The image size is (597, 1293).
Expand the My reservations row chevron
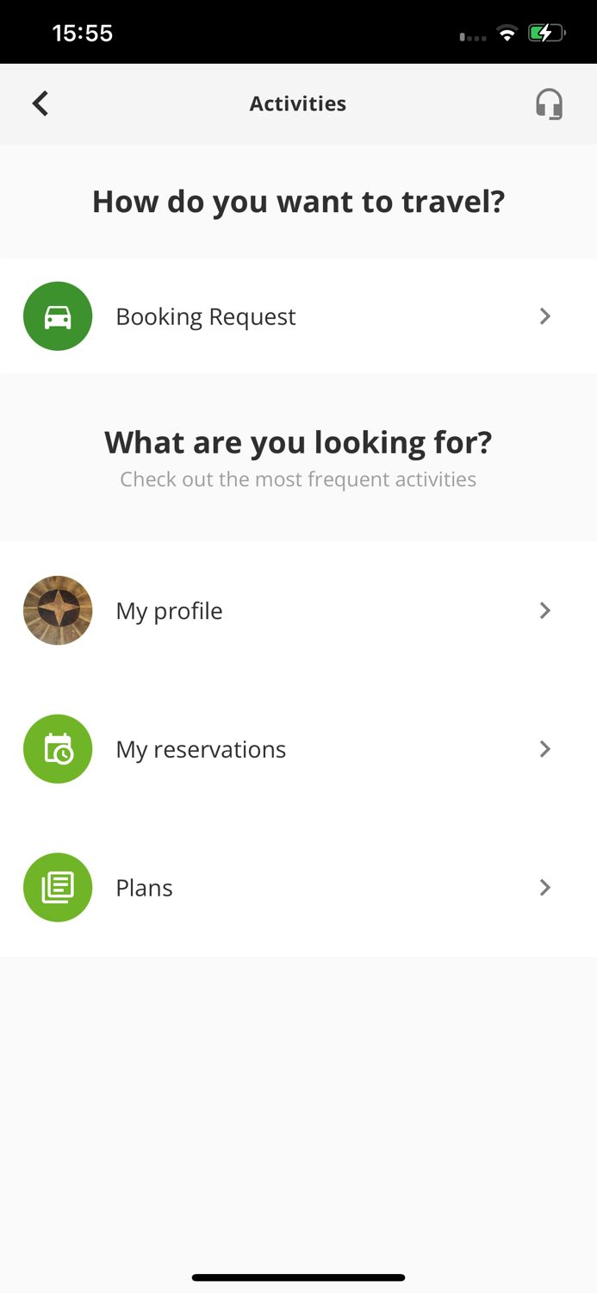point(544,748)
